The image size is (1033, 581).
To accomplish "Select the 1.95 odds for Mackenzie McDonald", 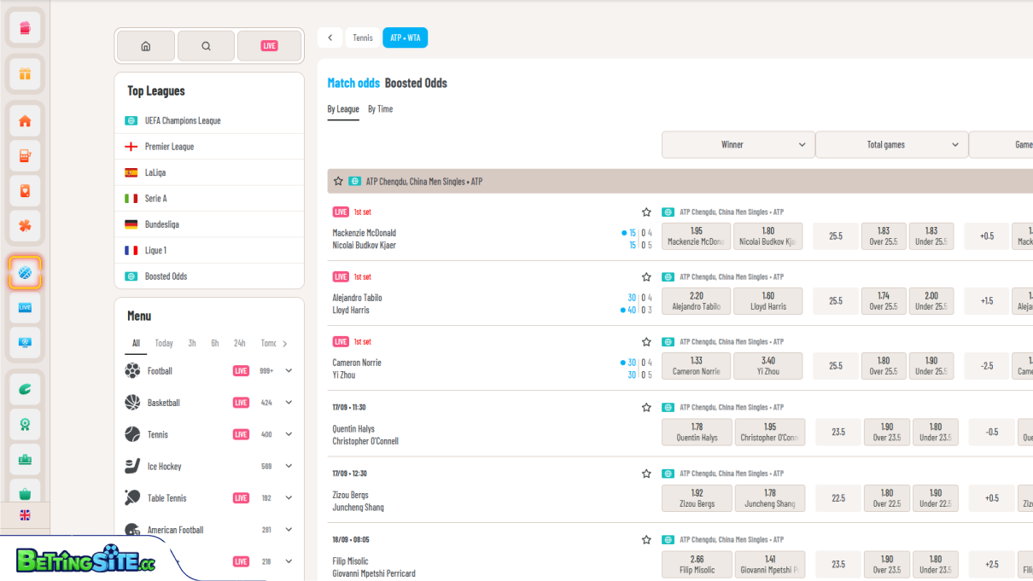I will coord(696,235).
